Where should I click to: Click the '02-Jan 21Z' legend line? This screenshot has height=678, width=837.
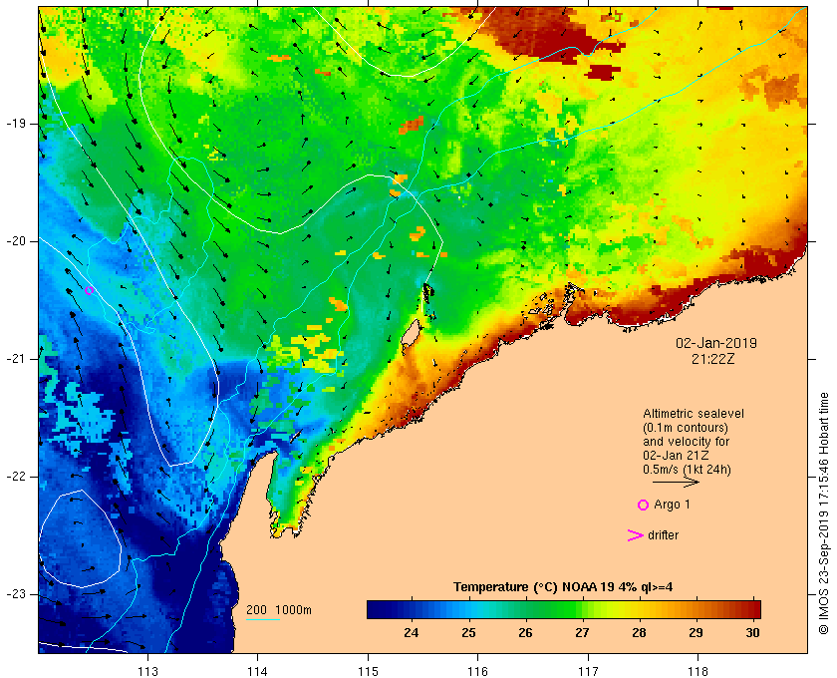pos(676,456)
